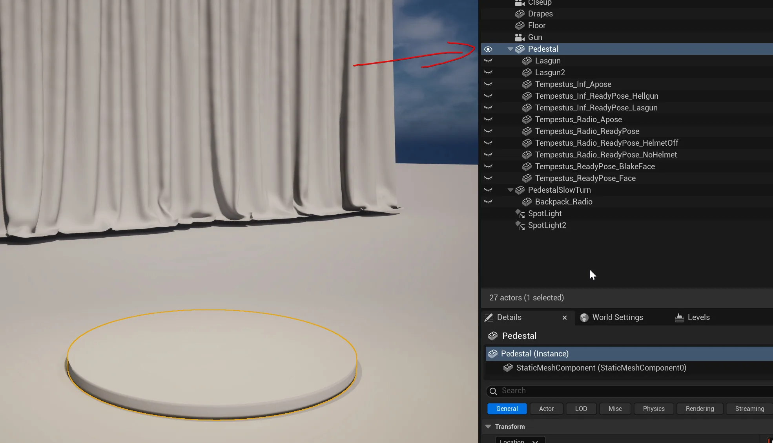773x443 pixels.
Task: Unhide Tempestus_Inf_Apose with its eye toggle
Action: (x=488, y=84)
